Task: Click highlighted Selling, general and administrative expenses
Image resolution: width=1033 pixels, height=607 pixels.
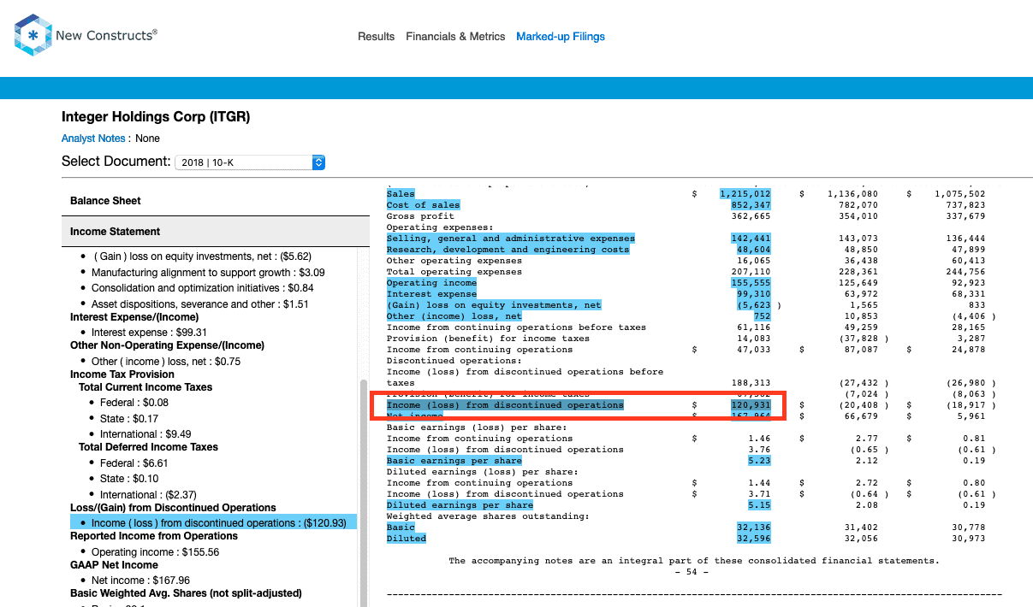Action: click(x=511, y=239)
